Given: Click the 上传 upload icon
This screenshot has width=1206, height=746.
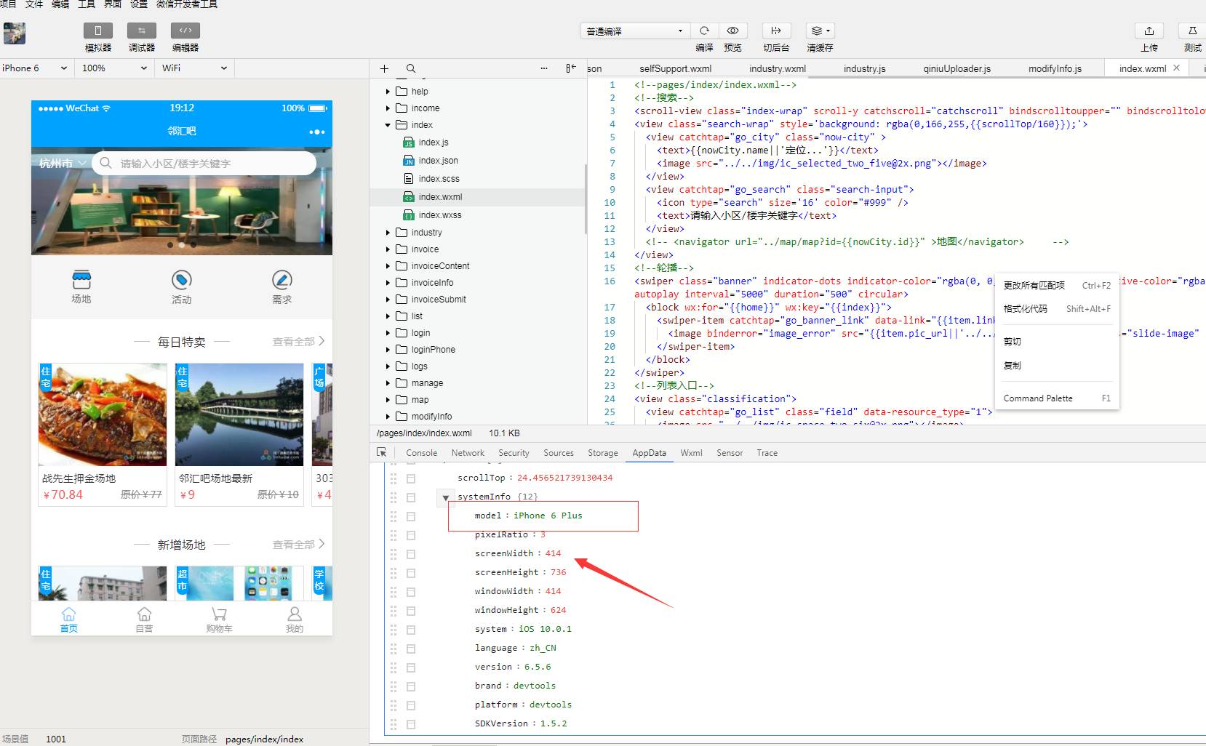Looking at the screenshot, I should click(1149, 31).
